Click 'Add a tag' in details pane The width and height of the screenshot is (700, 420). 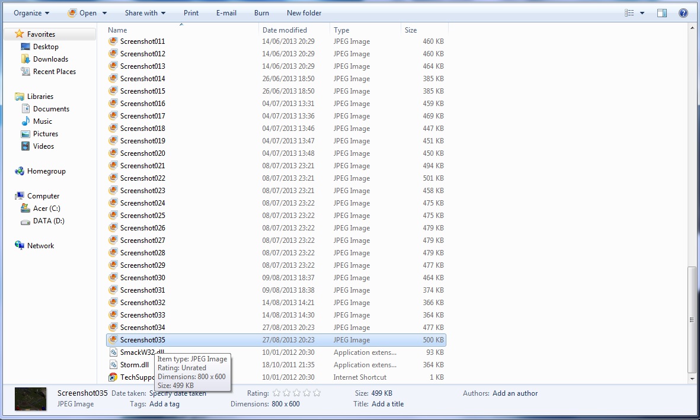coord(164,404)
